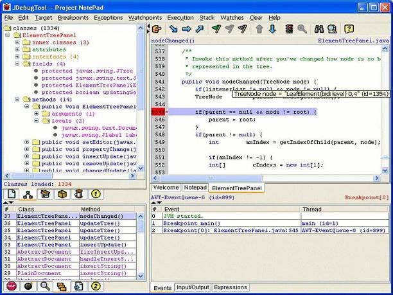393x295 pixels.
Task: Click the black bomb tab icon
Action: 28,286
